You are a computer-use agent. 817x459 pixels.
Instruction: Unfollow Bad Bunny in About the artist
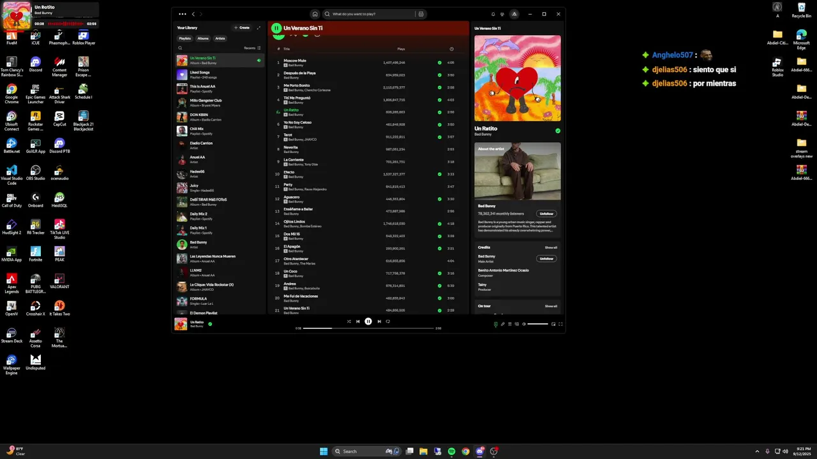coord(546,214)
